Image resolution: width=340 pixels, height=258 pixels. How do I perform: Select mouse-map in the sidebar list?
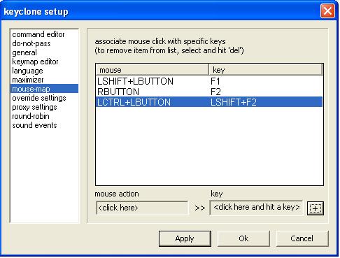tap(44, 89)
